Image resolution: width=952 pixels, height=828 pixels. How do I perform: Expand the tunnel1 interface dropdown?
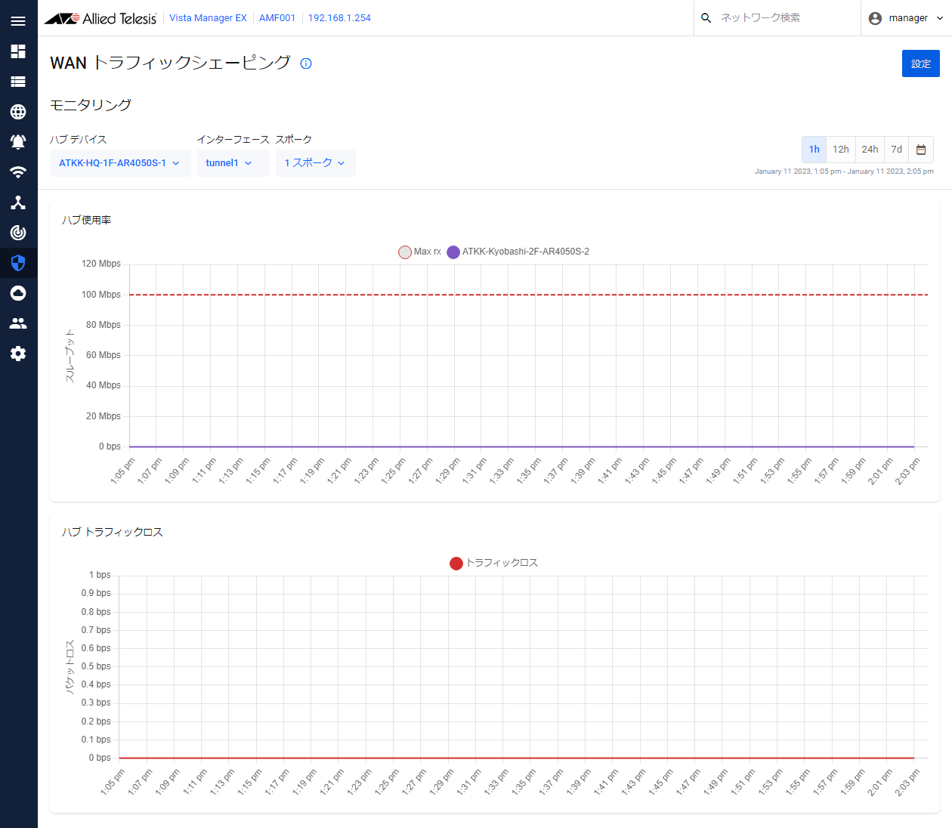[233, 163]
